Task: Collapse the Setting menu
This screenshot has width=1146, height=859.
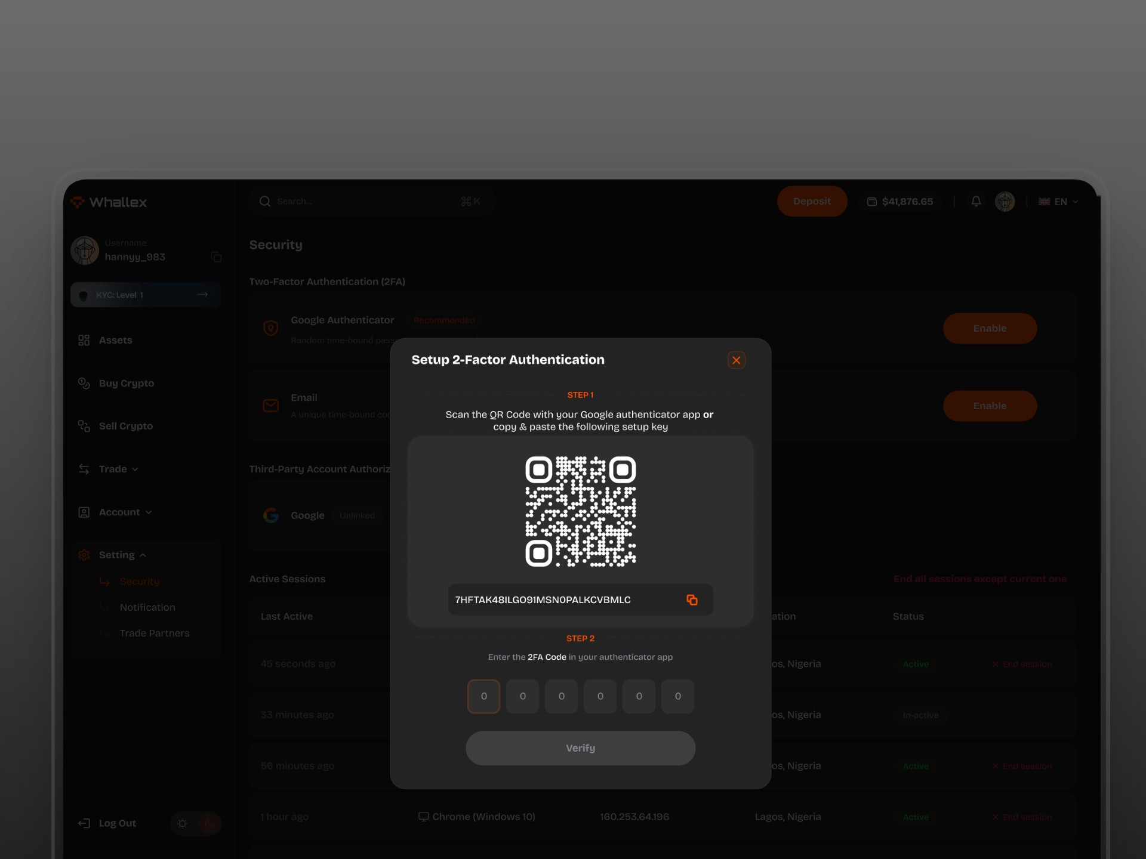Action: coord(117,555)
